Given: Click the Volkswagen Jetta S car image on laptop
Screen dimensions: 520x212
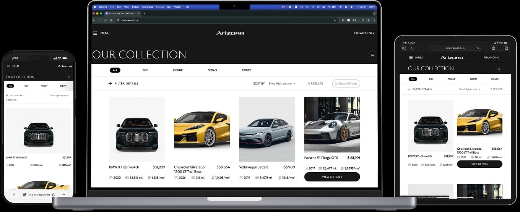Looking at the screenshot, I should pos(267,129).
